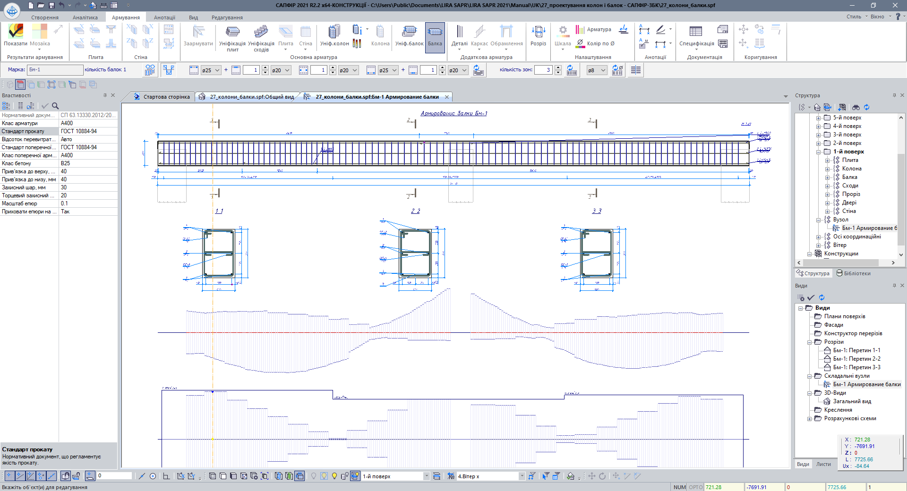
Task: Switch to the Анотації ribbon tab
Action: [164, 17]
